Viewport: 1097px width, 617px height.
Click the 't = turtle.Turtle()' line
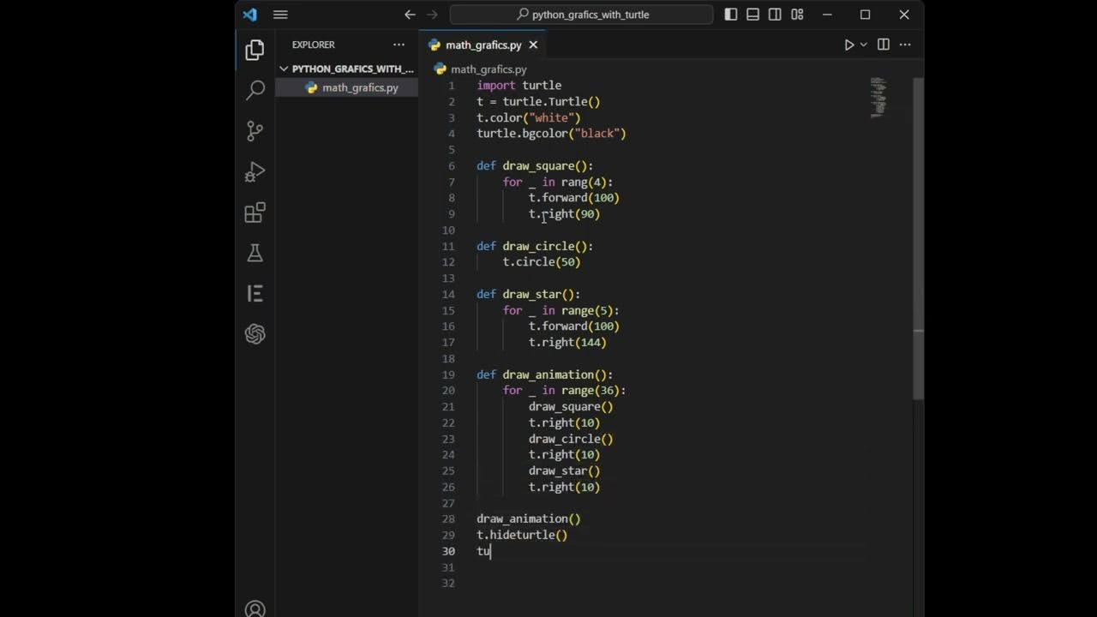point(538,101)
